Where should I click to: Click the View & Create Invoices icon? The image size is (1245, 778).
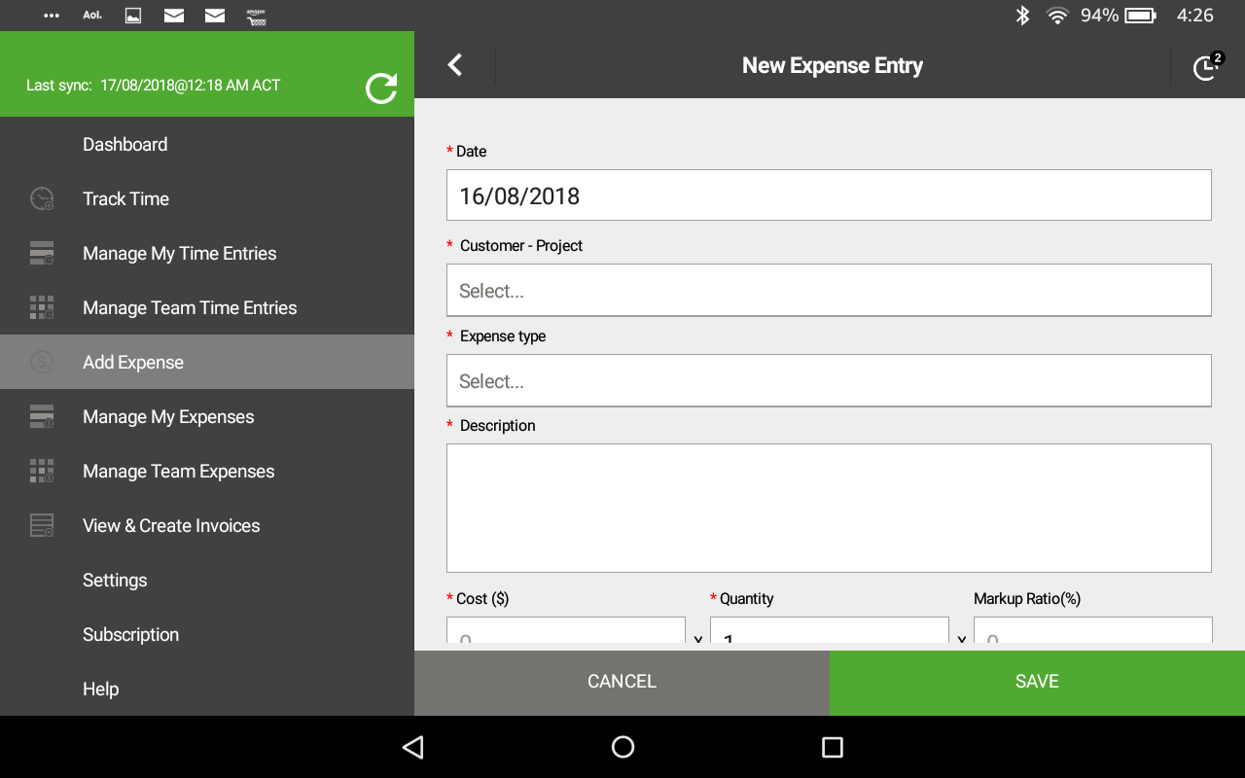point(42,525)
